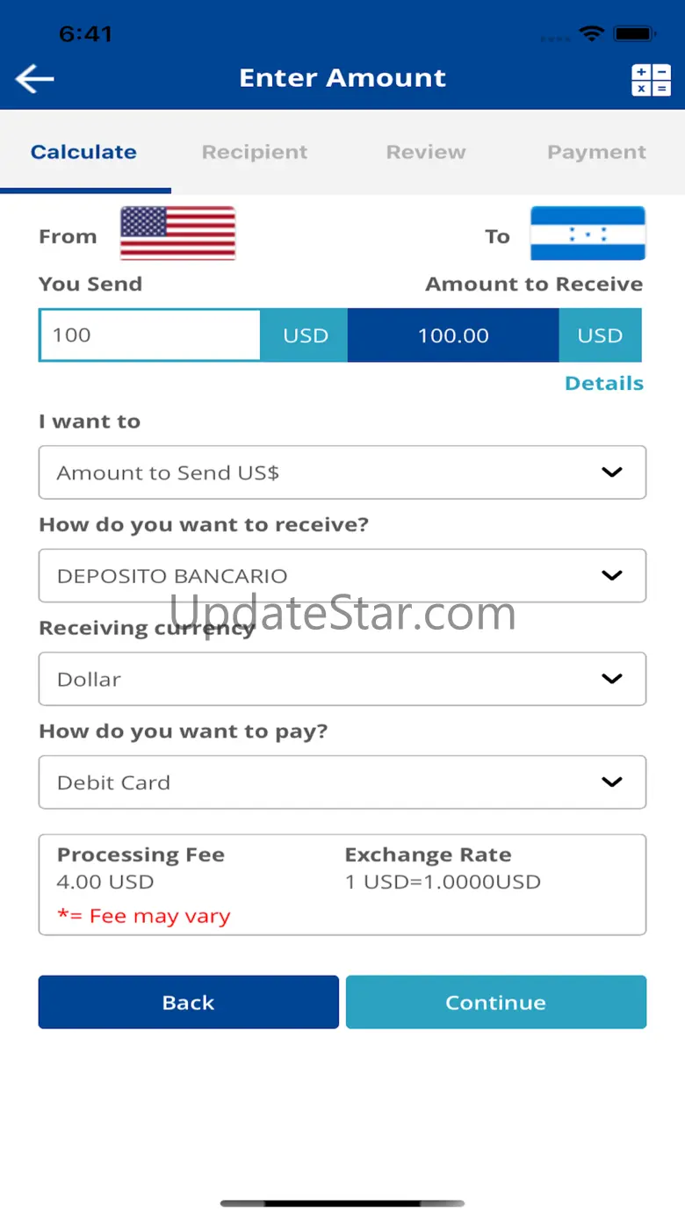The height and width of the screenshot is (1218, 685).
Task: Click the Continue button
Action: 496,1002
